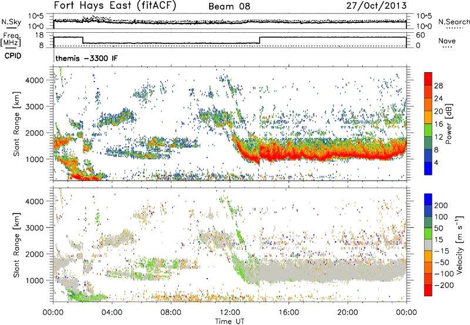The width and height of the screenshot is (470, 325).
Task: Click the 'Beam 08' label
Action: (229, 6)
